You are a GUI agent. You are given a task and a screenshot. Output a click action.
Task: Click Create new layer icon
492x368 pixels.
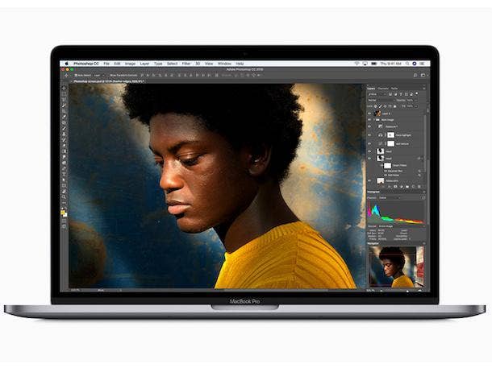tap(413, 187)
